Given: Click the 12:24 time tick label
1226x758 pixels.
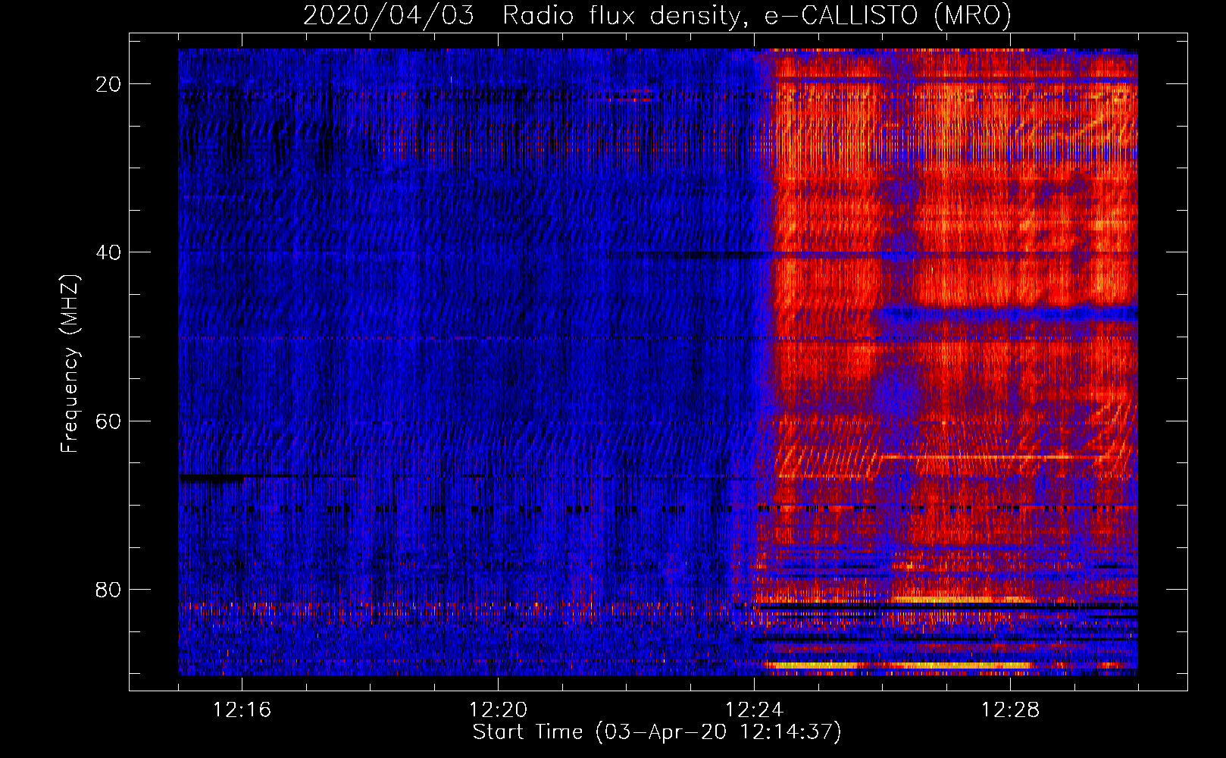Looking at the screenshot, I should click(754, 710).
